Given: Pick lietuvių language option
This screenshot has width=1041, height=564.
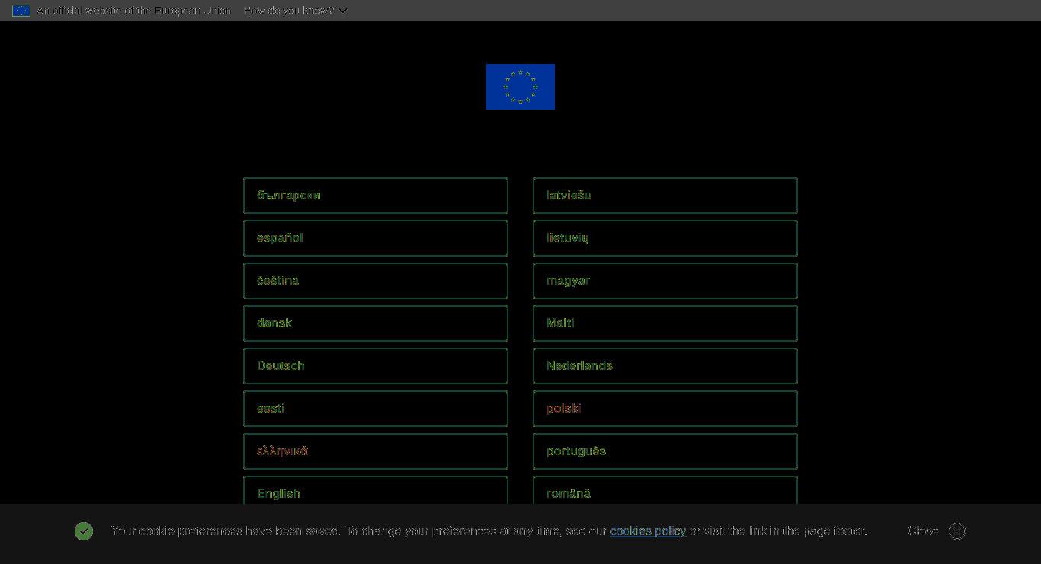Looking at the screenshot, I should point(665,238).
